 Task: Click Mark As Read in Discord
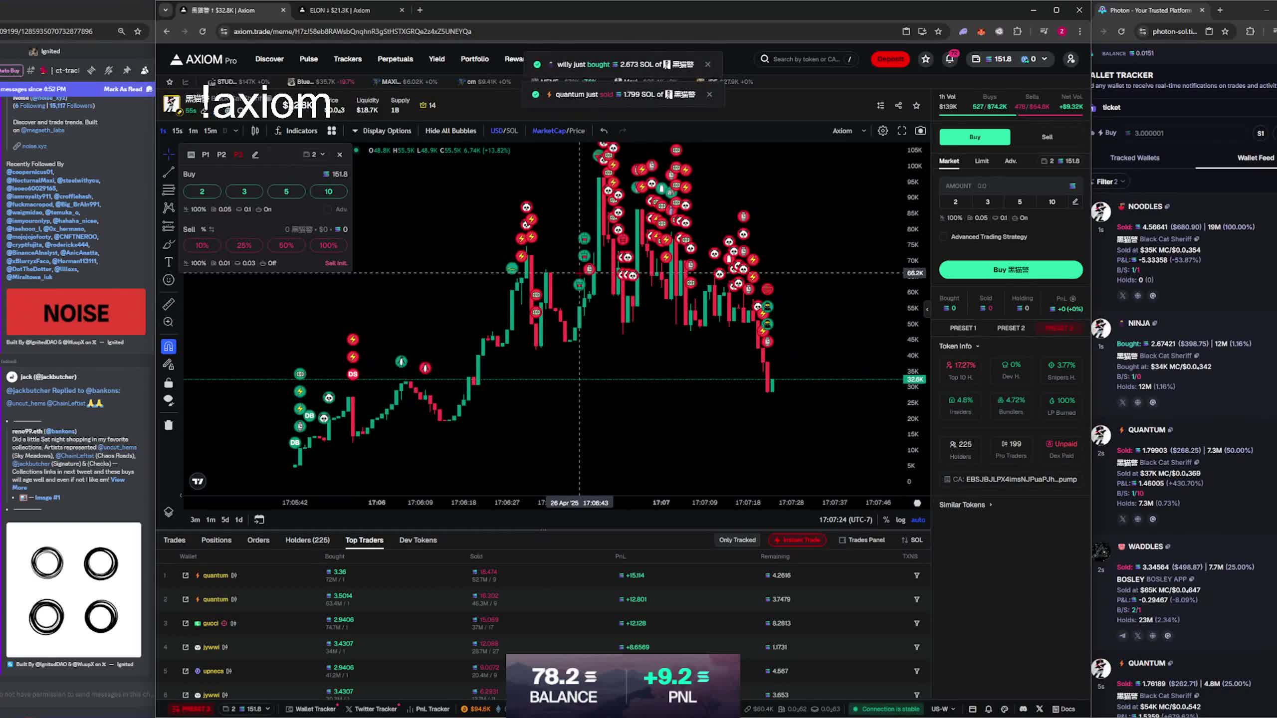(123, 89)
